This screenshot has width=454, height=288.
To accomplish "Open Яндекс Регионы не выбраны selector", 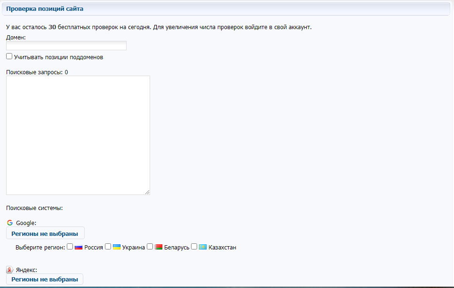I will point(45,279).
